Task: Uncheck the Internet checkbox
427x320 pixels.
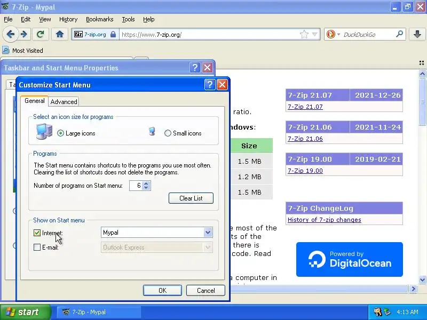Action: pyautogui.click(x=37, y=233)
